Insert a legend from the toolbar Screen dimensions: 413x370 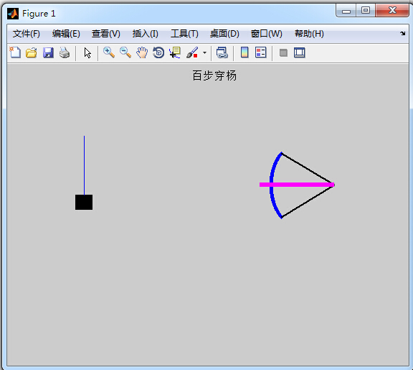click(x=261, y=52)
